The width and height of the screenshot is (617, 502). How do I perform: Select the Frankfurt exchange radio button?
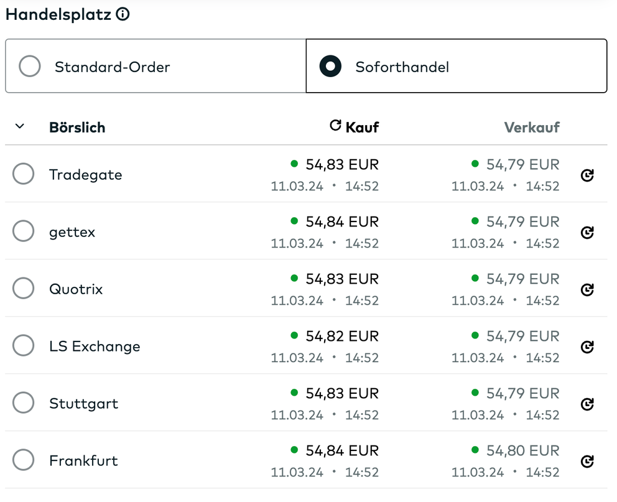[23, 460]
